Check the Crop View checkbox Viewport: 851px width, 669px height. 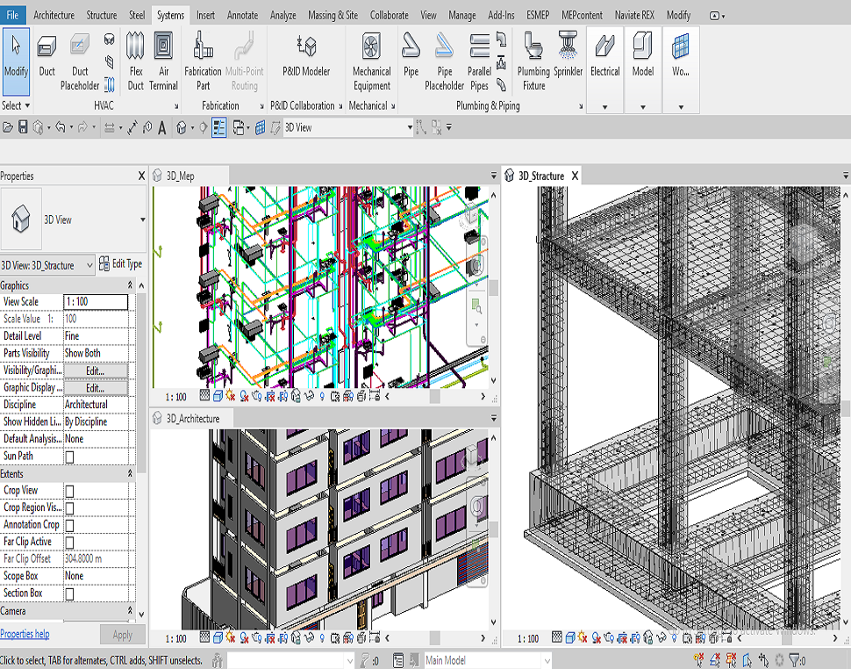tap(69, 492)
